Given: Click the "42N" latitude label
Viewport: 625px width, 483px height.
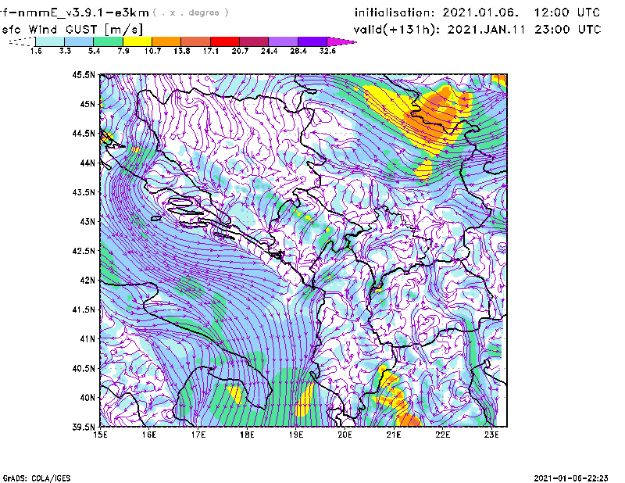Looking at the screenshot, I should click(87, 280).
